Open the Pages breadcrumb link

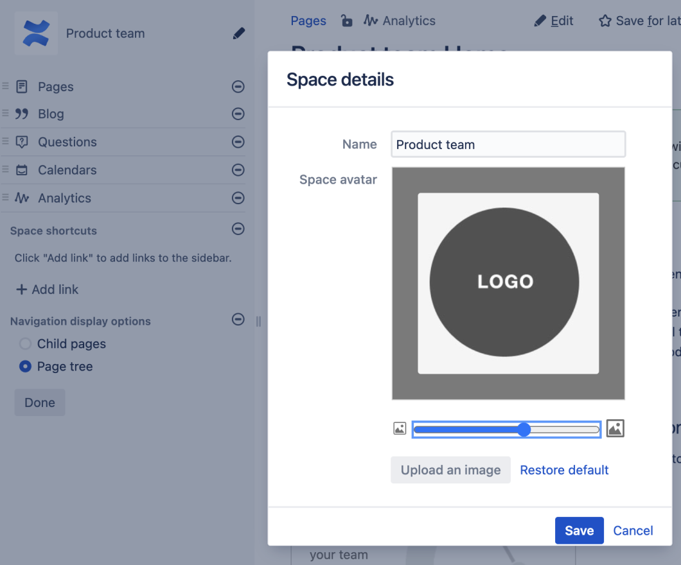[x=308, y=21]
